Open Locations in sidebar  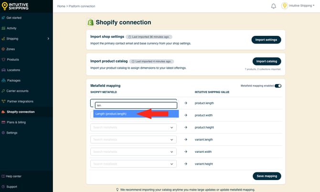pyautogui.click(x=14, y=70)
